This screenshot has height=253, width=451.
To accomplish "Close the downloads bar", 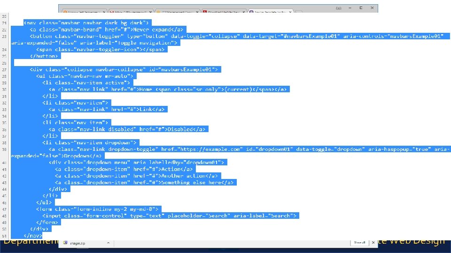I will (x=373, y=243).
